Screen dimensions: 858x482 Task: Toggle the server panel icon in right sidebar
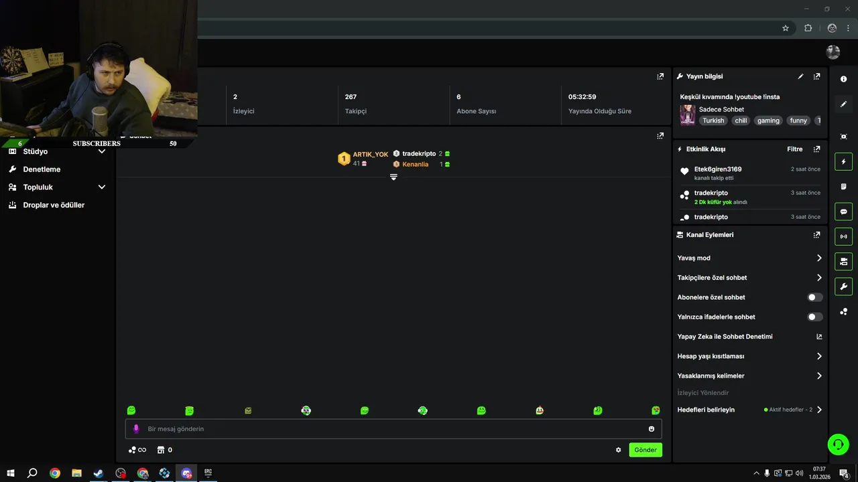point(843,261)
